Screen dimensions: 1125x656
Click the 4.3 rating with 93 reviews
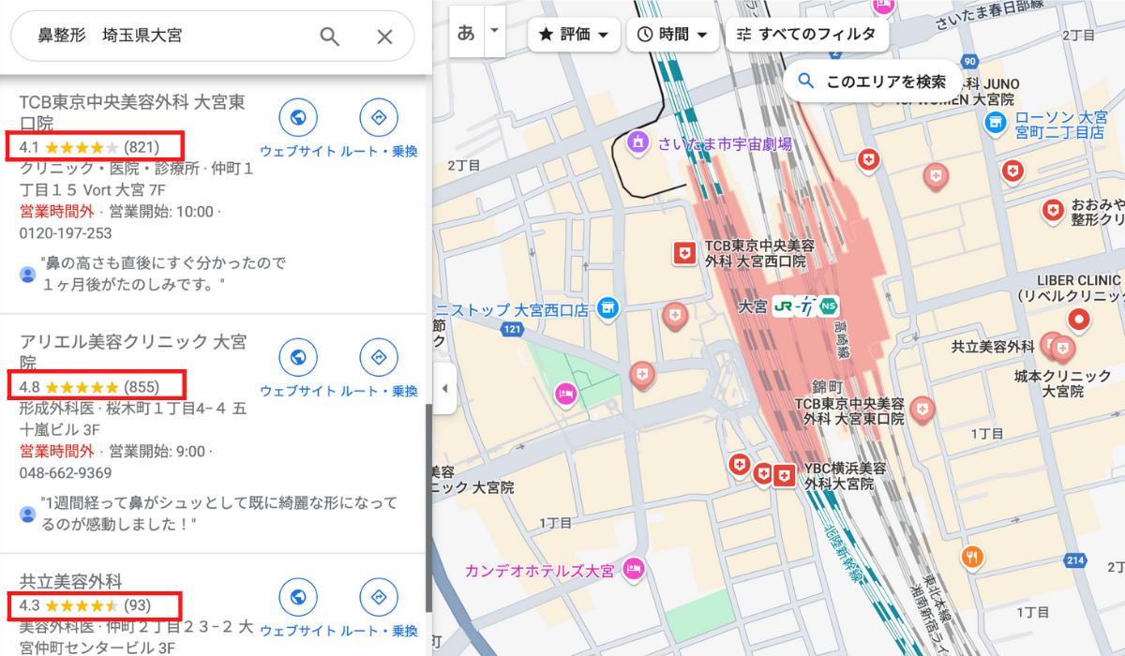tap(84, 605)
